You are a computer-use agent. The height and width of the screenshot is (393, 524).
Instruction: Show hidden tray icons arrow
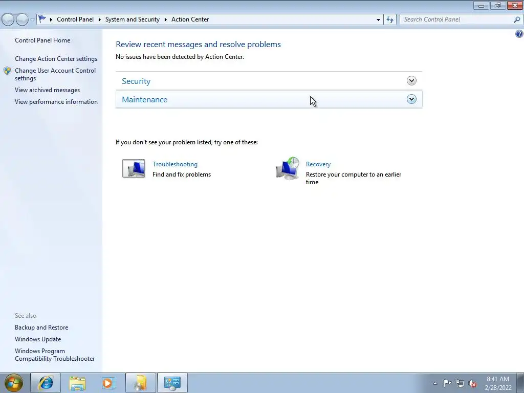pos(435,383)
